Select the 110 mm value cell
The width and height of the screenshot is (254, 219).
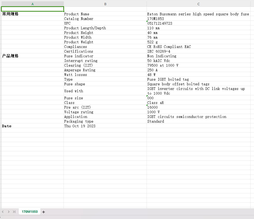pyautogui.click(x=198, y=28)
